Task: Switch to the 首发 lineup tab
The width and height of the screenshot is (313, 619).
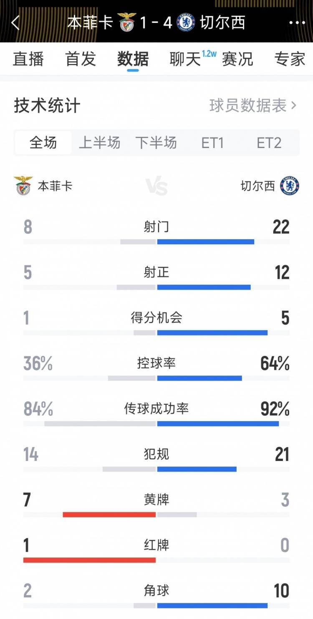Action: click(x=81, y=59)
